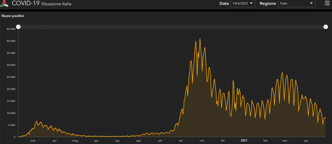Image resolution: width=332 pixels, height=144 pixels.
Task: Click the Data dropdown arrow icon
Action: click(251, 3)
